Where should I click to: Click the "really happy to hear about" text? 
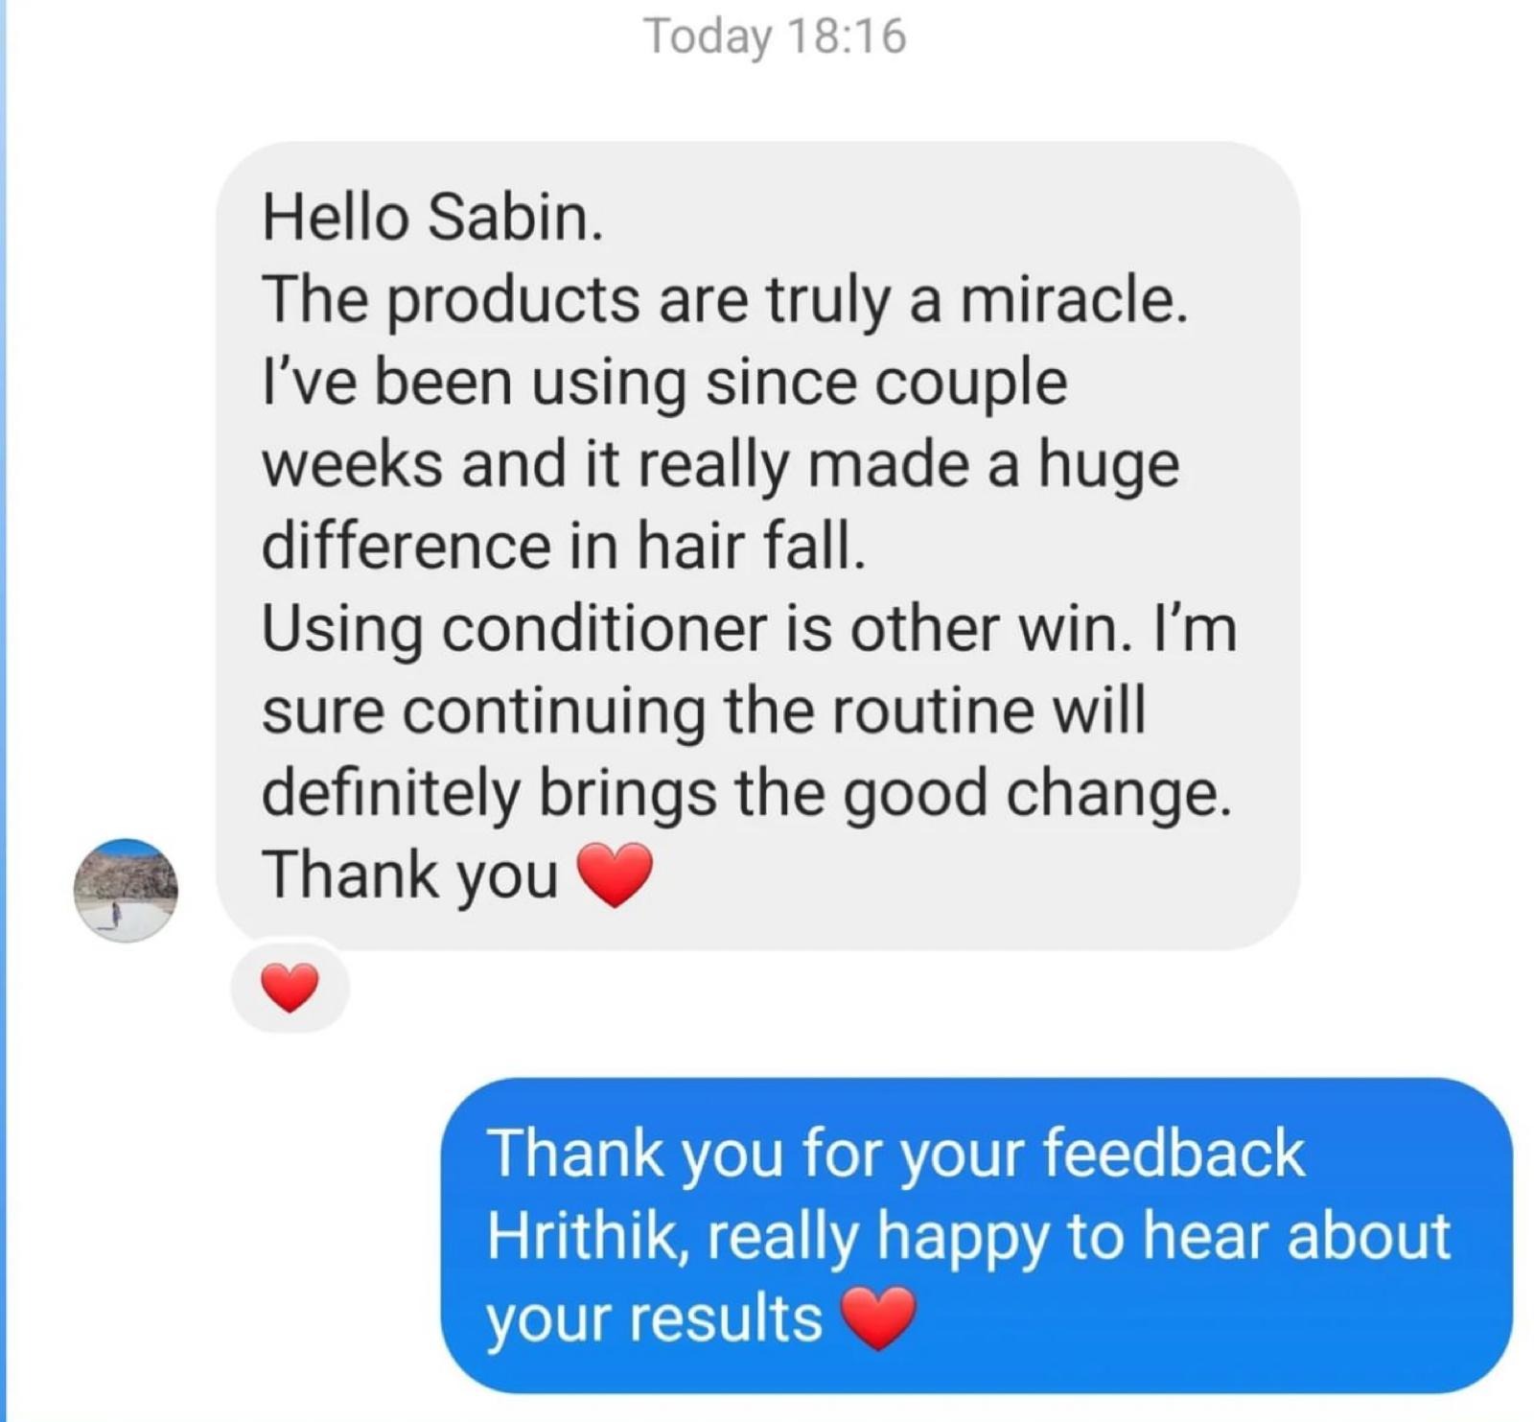1080,1237
